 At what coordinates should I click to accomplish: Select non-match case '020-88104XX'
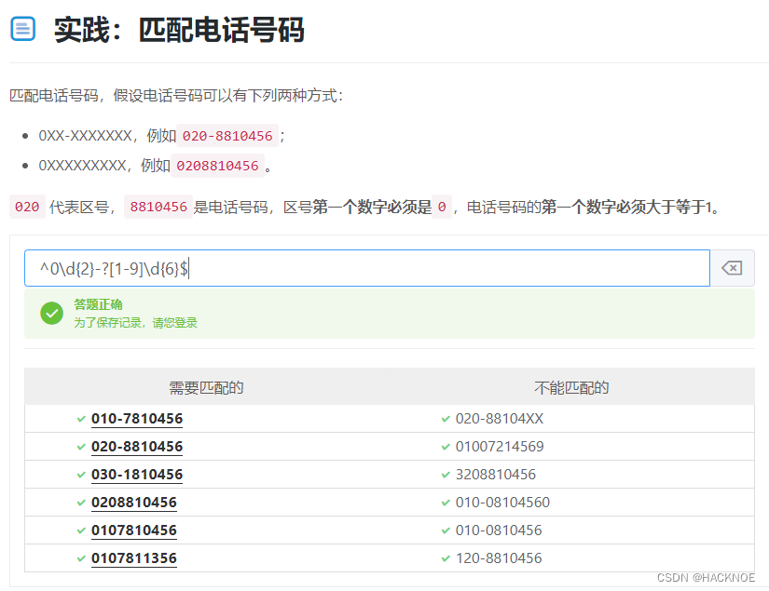coord(500,419)
